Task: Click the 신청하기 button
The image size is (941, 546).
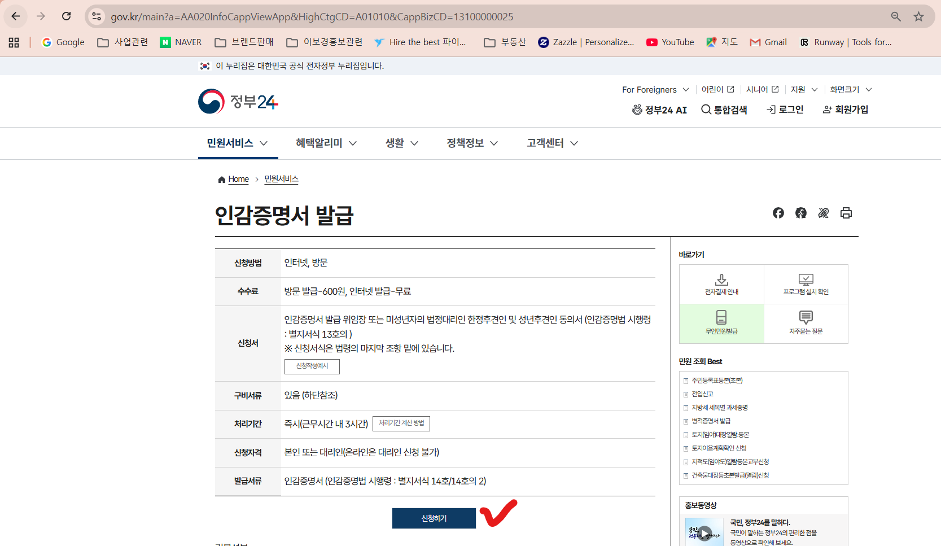Action: point(434,518)
